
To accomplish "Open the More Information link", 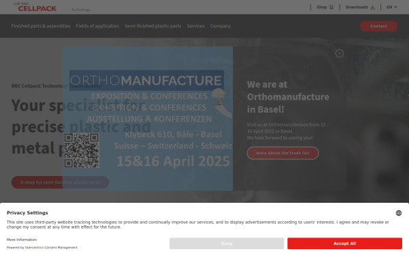I will [x=22, y=240].
